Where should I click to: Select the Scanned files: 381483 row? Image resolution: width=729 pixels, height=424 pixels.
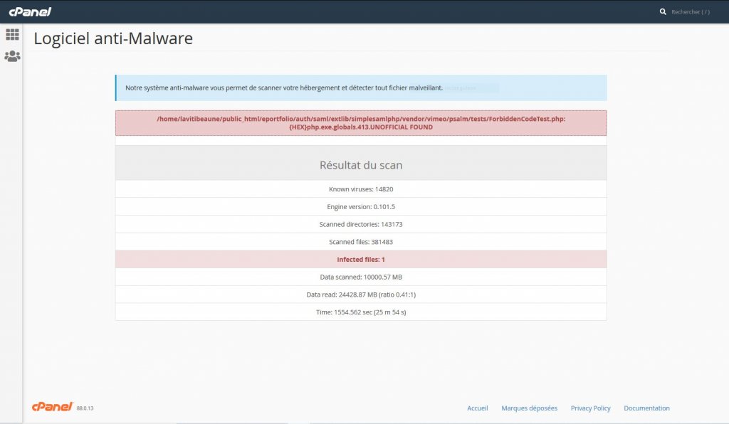tap(361, 242)
